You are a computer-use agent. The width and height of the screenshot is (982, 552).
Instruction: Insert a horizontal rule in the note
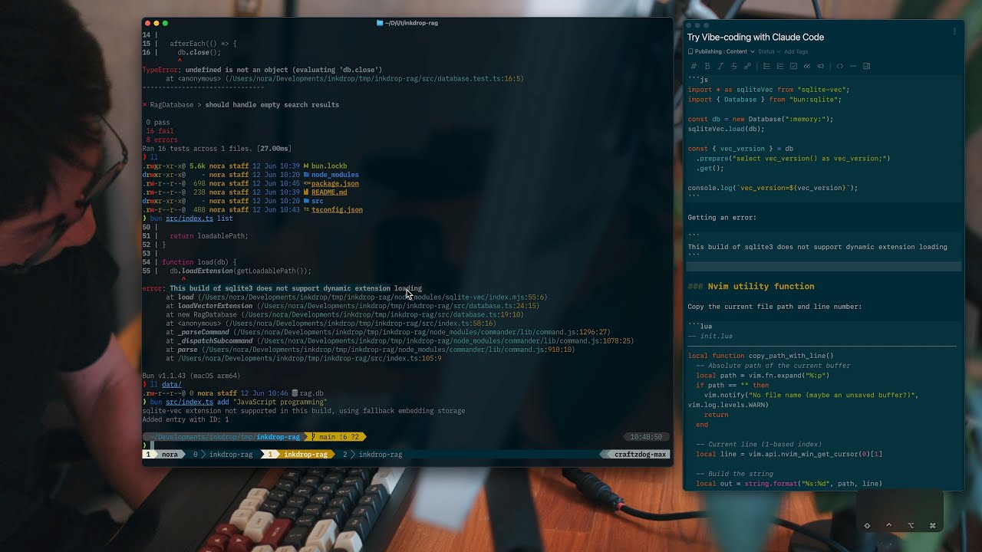coord(853,66)
